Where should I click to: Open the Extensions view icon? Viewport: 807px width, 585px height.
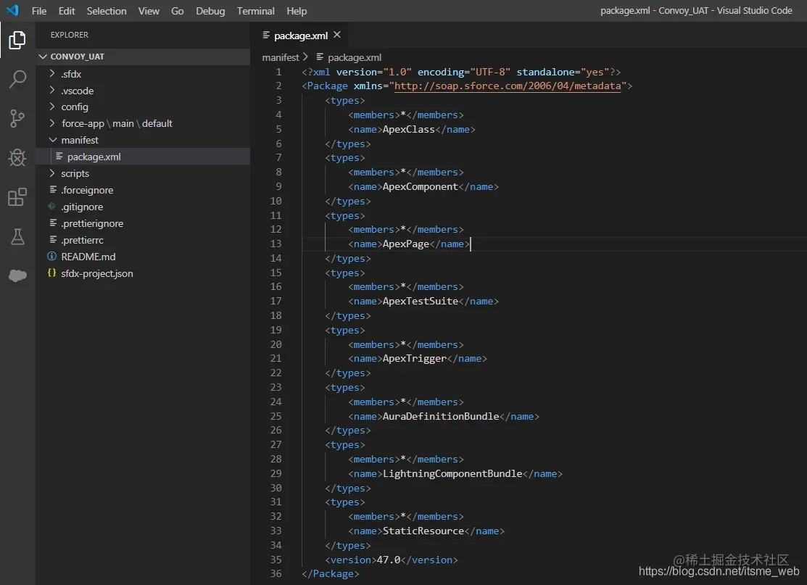[17, 196]
